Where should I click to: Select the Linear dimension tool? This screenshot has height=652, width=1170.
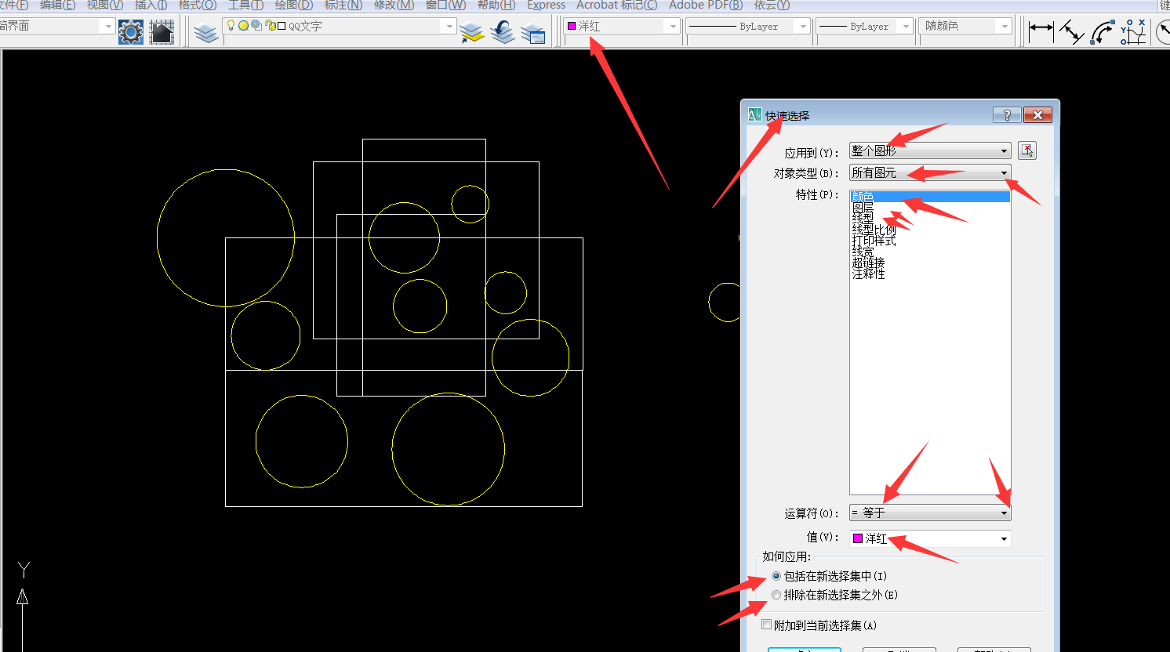pos(1041,32)
